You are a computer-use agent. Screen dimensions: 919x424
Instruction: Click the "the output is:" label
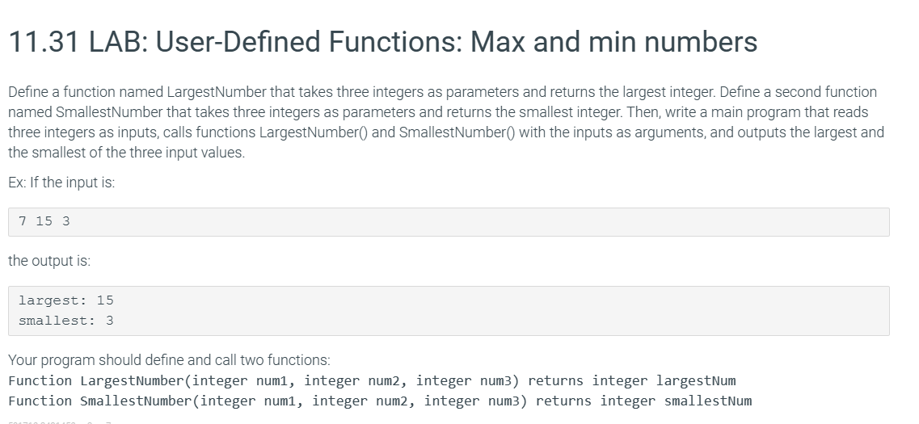pos(49,261)
